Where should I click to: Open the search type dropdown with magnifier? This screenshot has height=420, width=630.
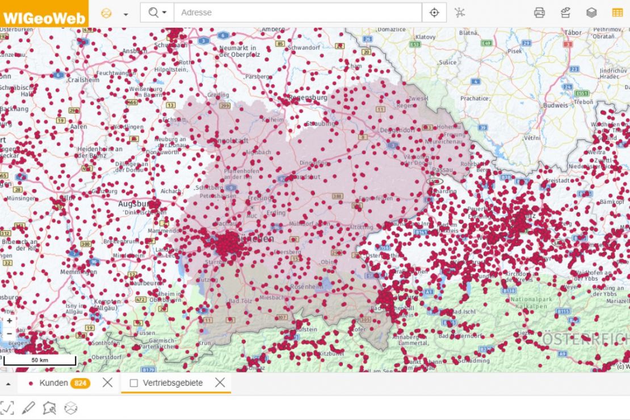click(157, 12)
